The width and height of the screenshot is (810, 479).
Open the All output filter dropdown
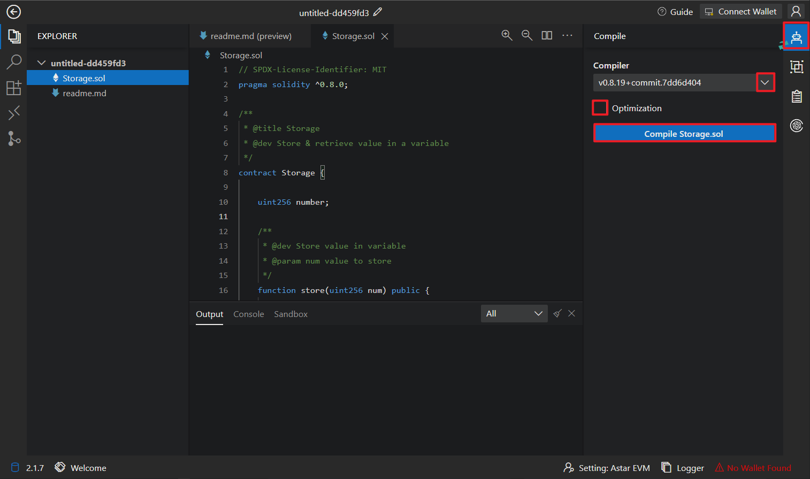(x=514, y=314)
